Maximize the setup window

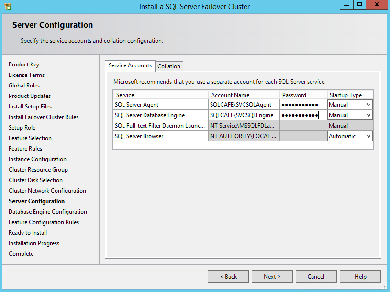pyautogui.click(x=360, y=5)
